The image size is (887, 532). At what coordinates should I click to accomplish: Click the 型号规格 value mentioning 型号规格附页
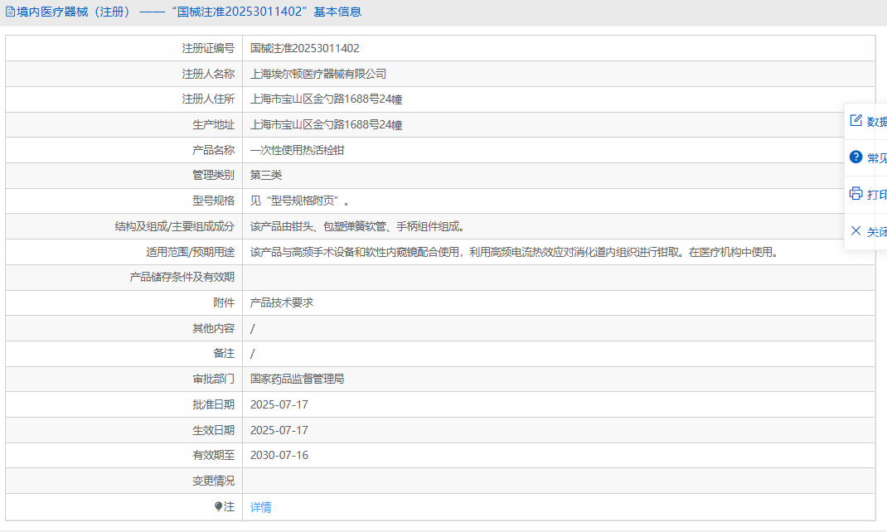point(300,201)
